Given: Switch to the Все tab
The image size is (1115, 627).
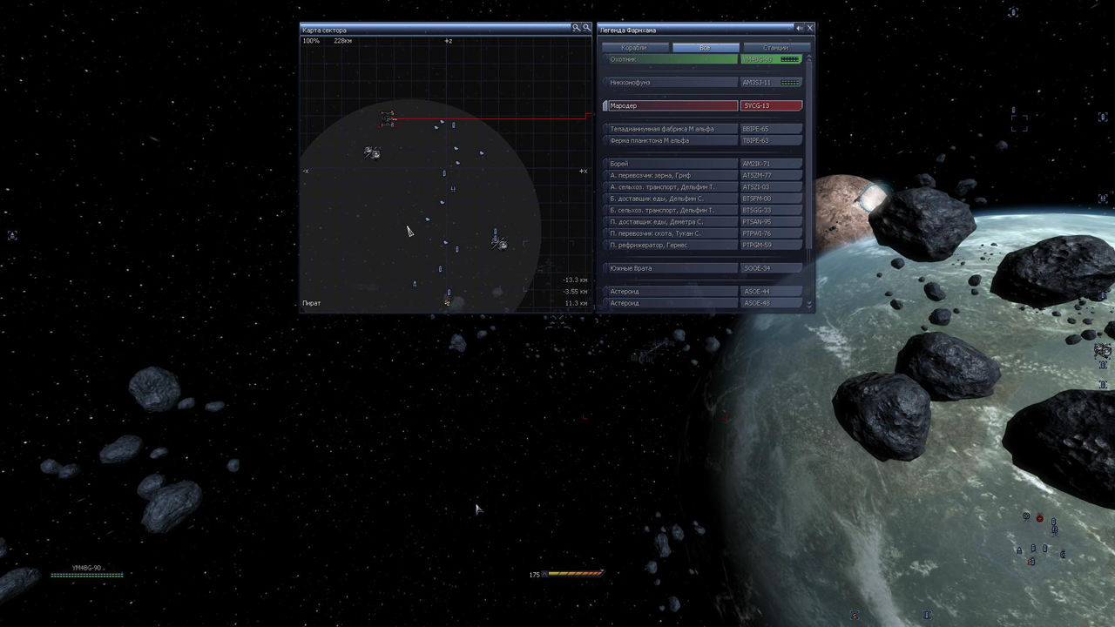Looking at the screenshot, I should [705, 47].
